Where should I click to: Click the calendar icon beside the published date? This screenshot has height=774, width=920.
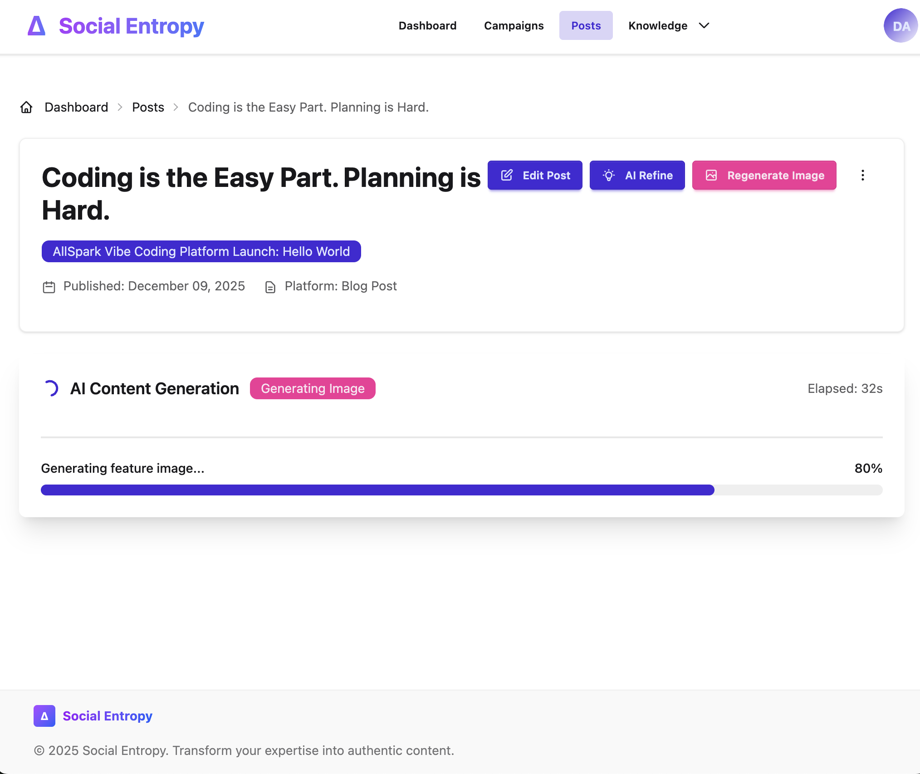[49, 286]
